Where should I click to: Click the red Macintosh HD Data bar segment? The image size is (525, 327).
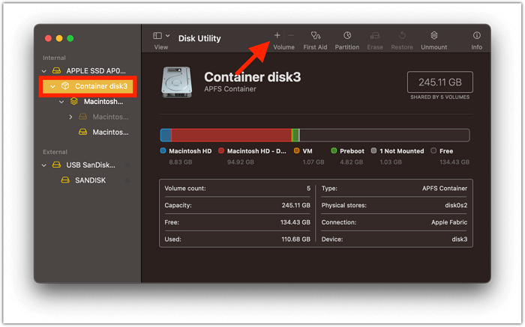click(231, 135)
